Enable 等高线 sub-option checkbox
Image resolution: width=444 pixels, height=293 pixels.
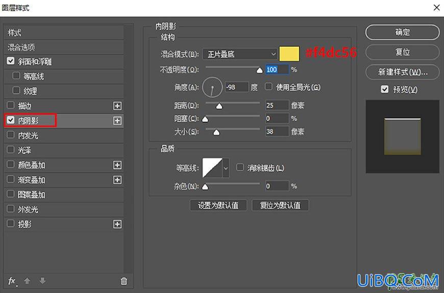click(x=16, y=75)
